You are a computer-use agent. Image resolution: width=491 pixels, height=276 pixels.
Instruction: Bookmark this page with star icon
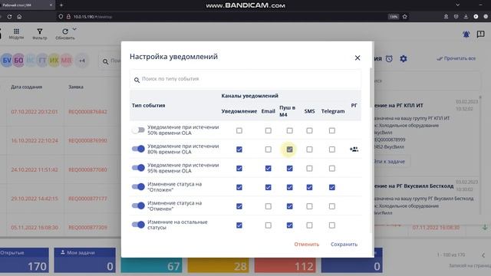click(x=404, y=17)
